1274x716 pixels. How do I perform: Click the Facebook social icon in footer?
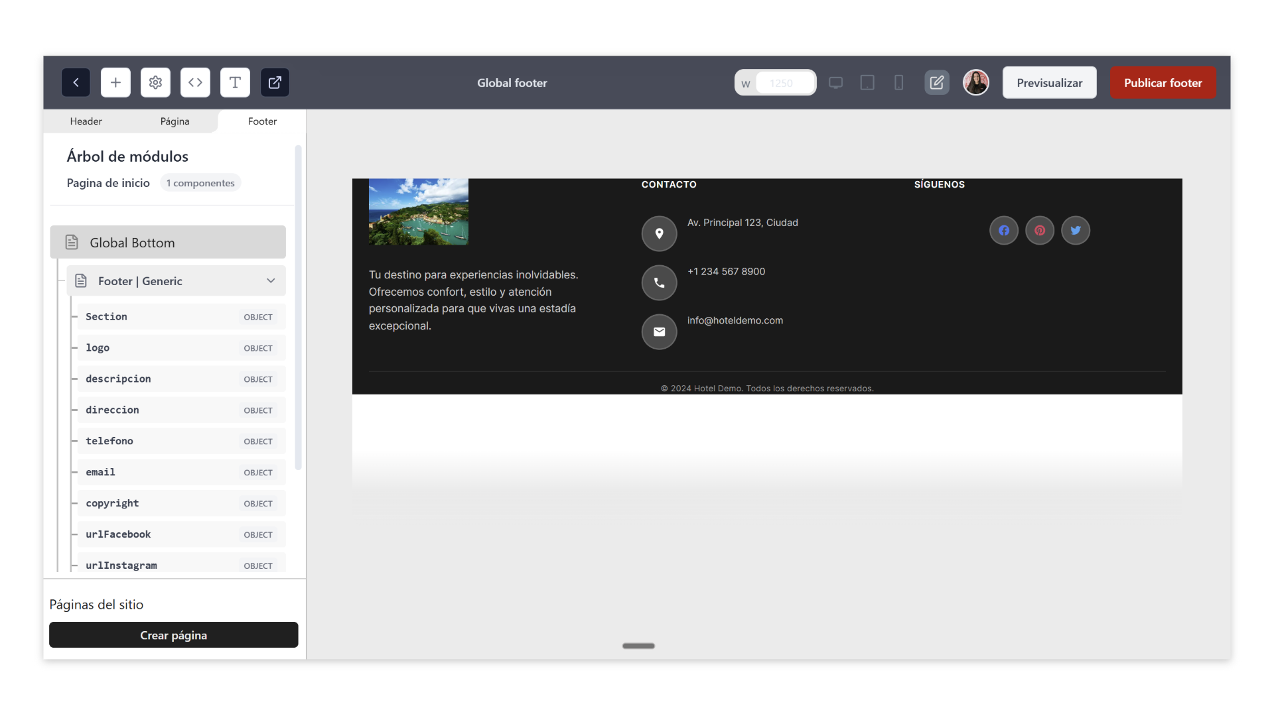(1003, 231)
